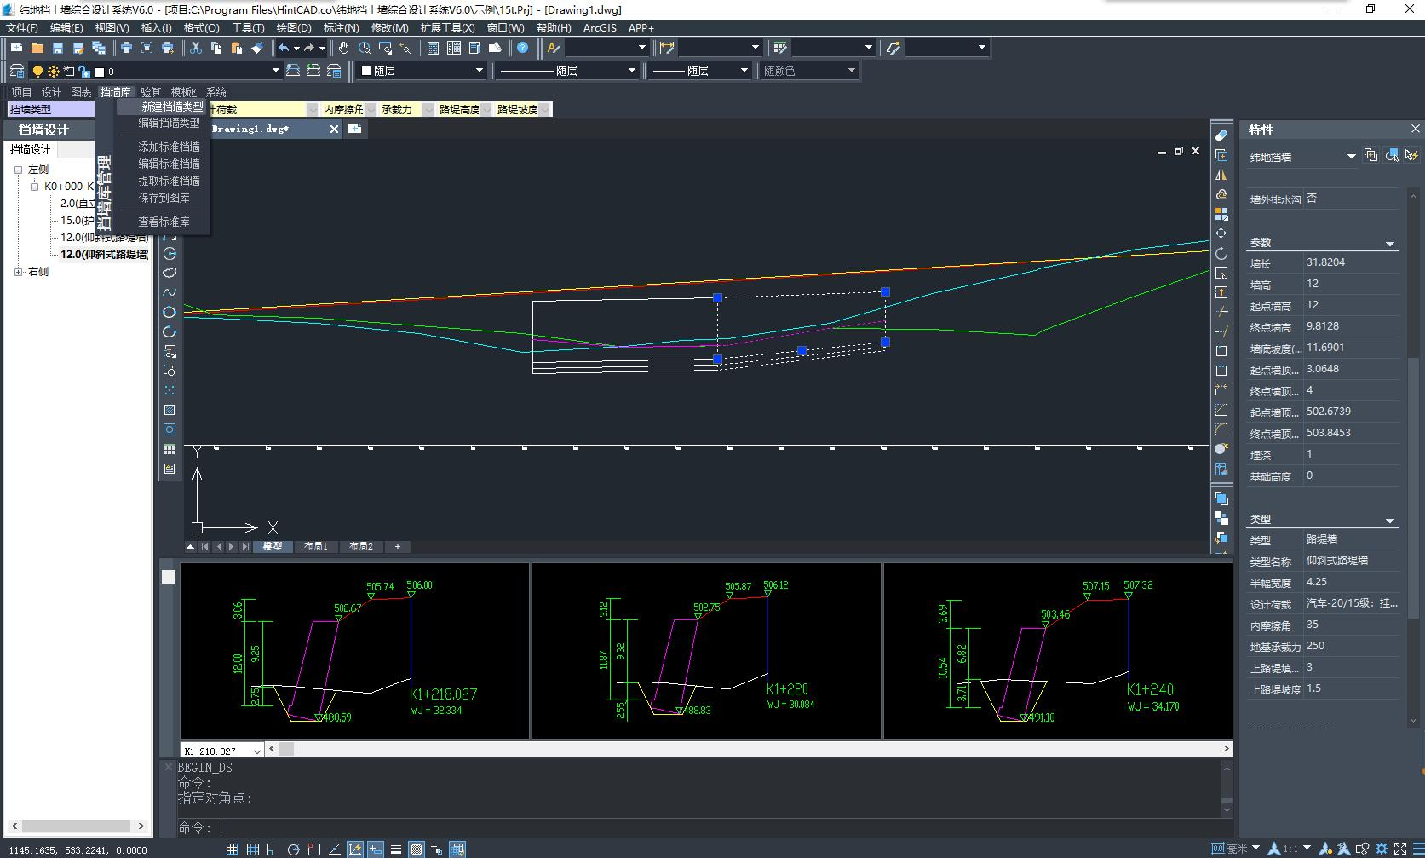Select 新建挡墙类型 from the menu

pos(172,107)
